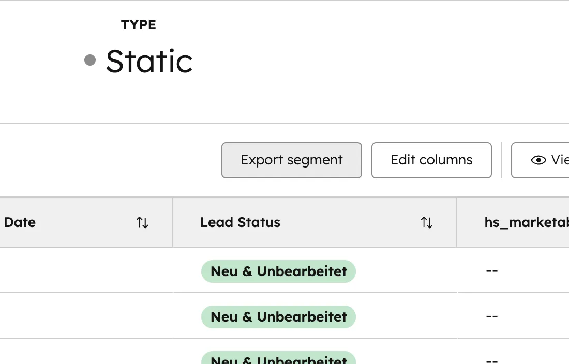
Task: Click the gray status dot beside Static
Action: [91, 60]
